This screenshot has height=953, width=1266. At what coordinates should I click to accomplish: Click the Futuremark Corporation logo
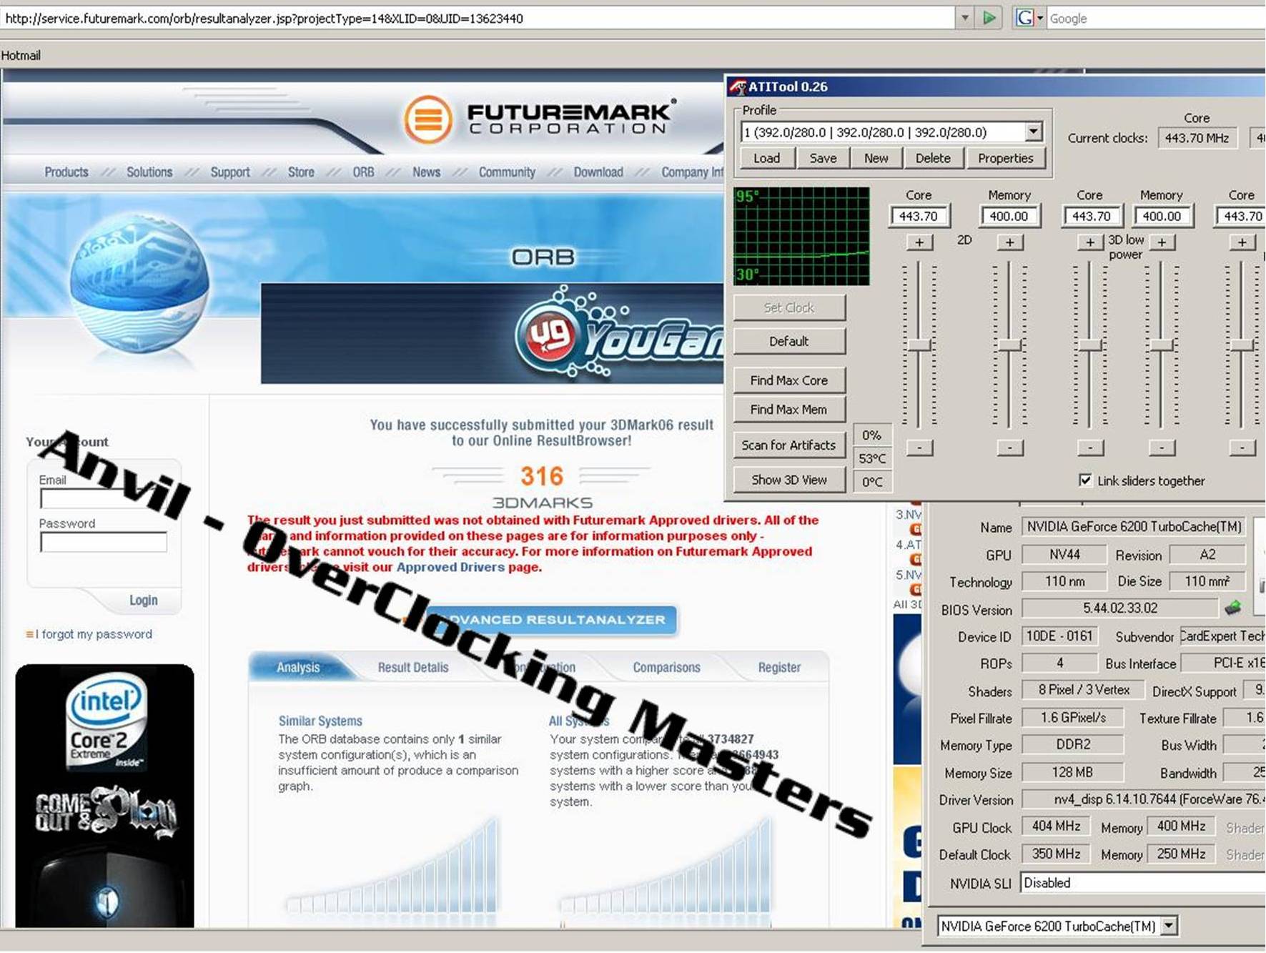pyautogui.click(x=540, y=119)
